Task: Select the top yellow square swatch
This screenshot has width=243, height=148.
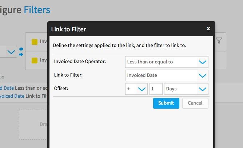Action: click(35, 42)
